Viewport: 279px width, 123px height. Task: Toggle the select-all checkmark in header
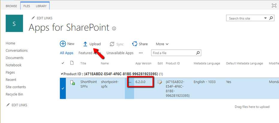(x=63, y=63)
